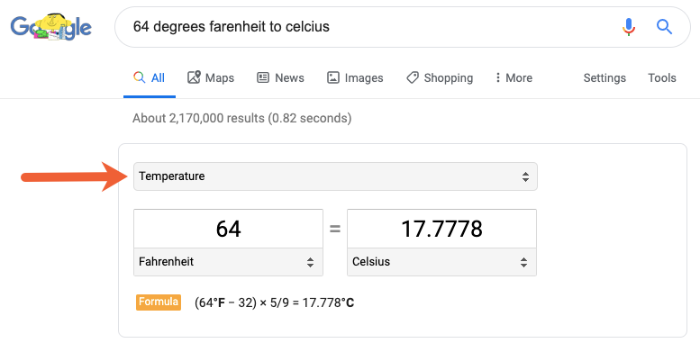This screenshot has width=700, height=343.
Task: Select the All results tab
Action: 150,78
